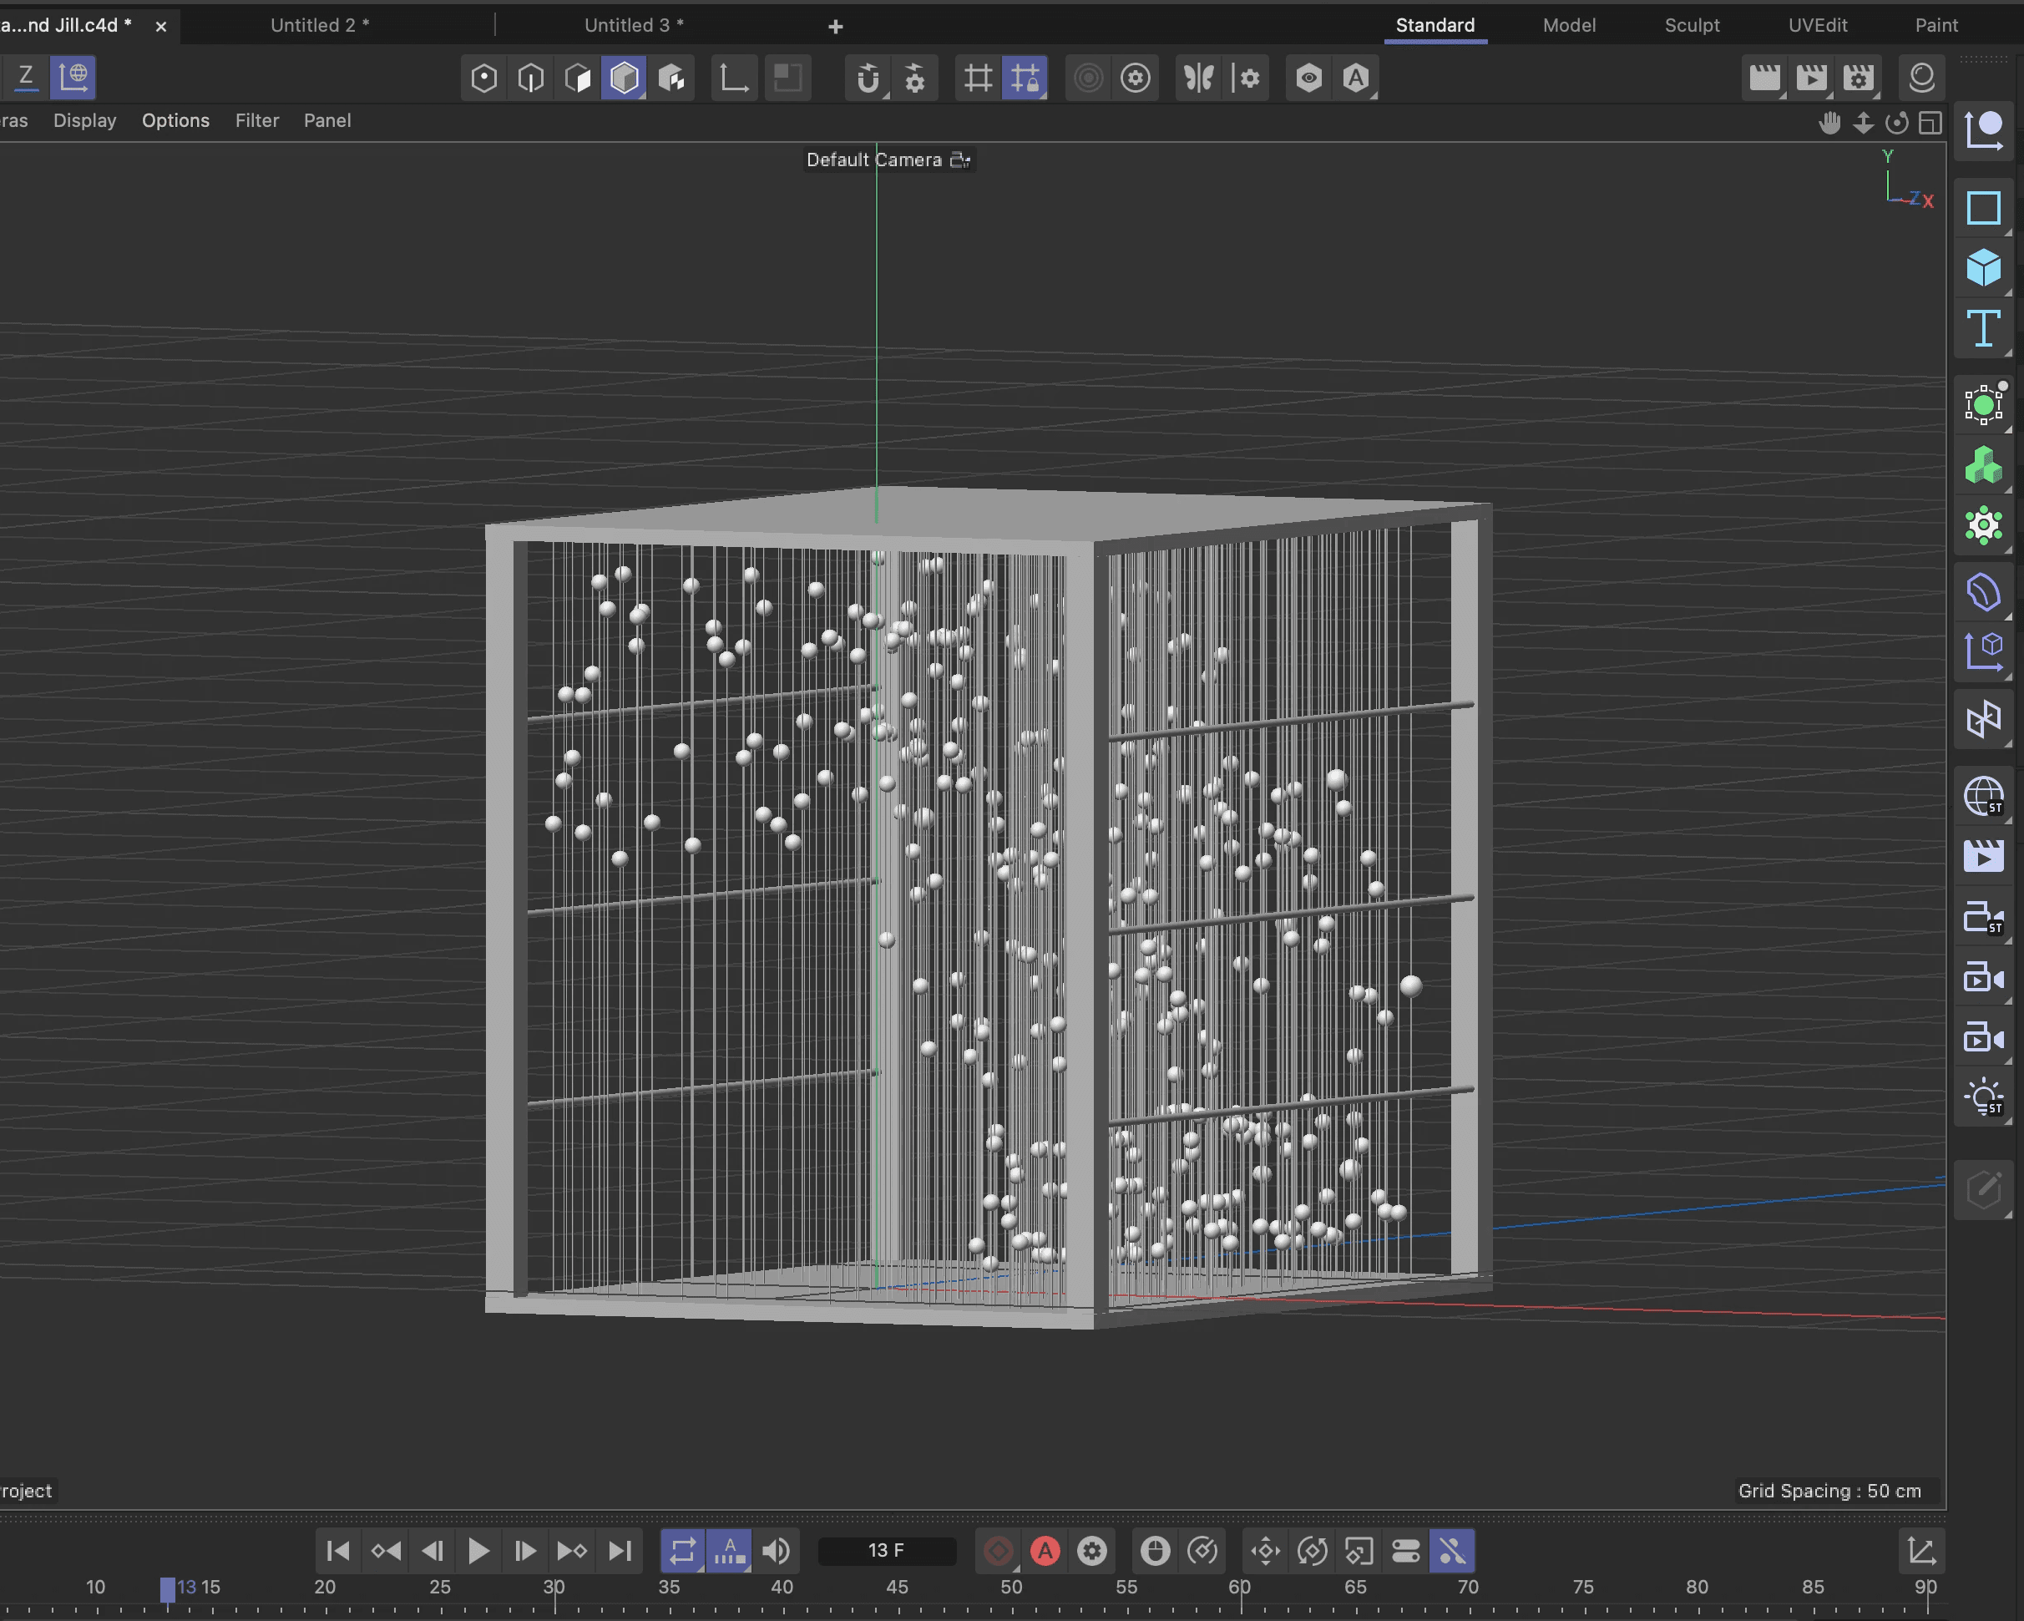Open the Render to Picture Viewer icon
This screenshot has height=1621, width=2024.
pos(1811,78)
